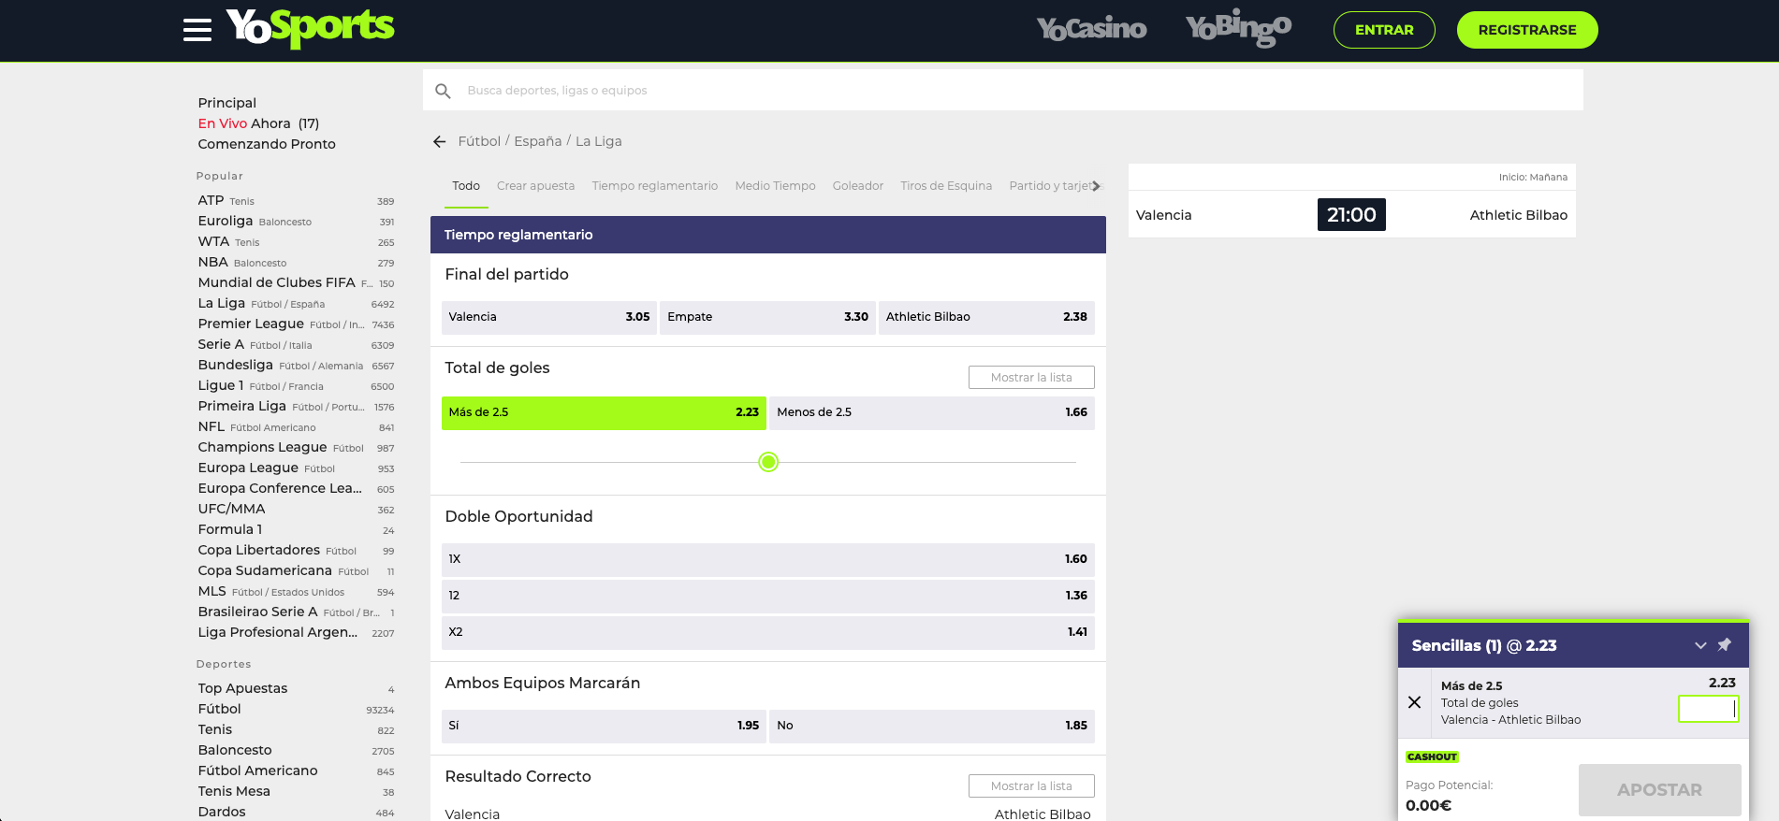Click Fútbol breadcrumb link
1779x821 pixels.
479,141
